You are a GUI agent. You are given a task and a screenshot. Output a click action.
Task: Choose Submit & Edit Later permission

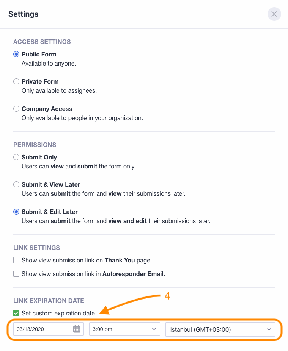tap(16, 212)
